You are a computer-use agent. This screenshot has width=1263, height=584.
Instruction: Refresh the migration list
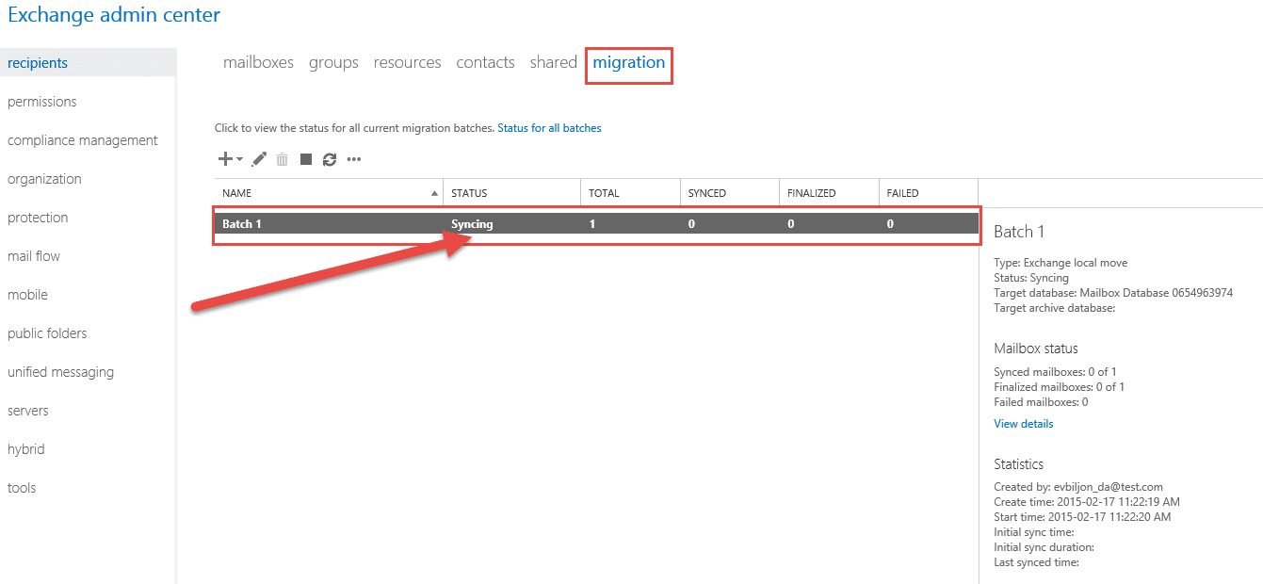pyautogui.click(x=330, y=159)
